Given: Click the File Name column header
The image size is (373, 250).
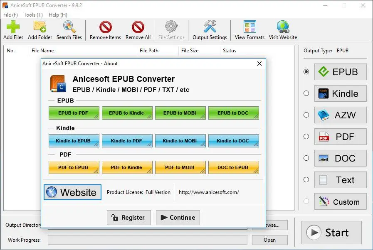Looking at the screenshot, I should click(83, 51).
